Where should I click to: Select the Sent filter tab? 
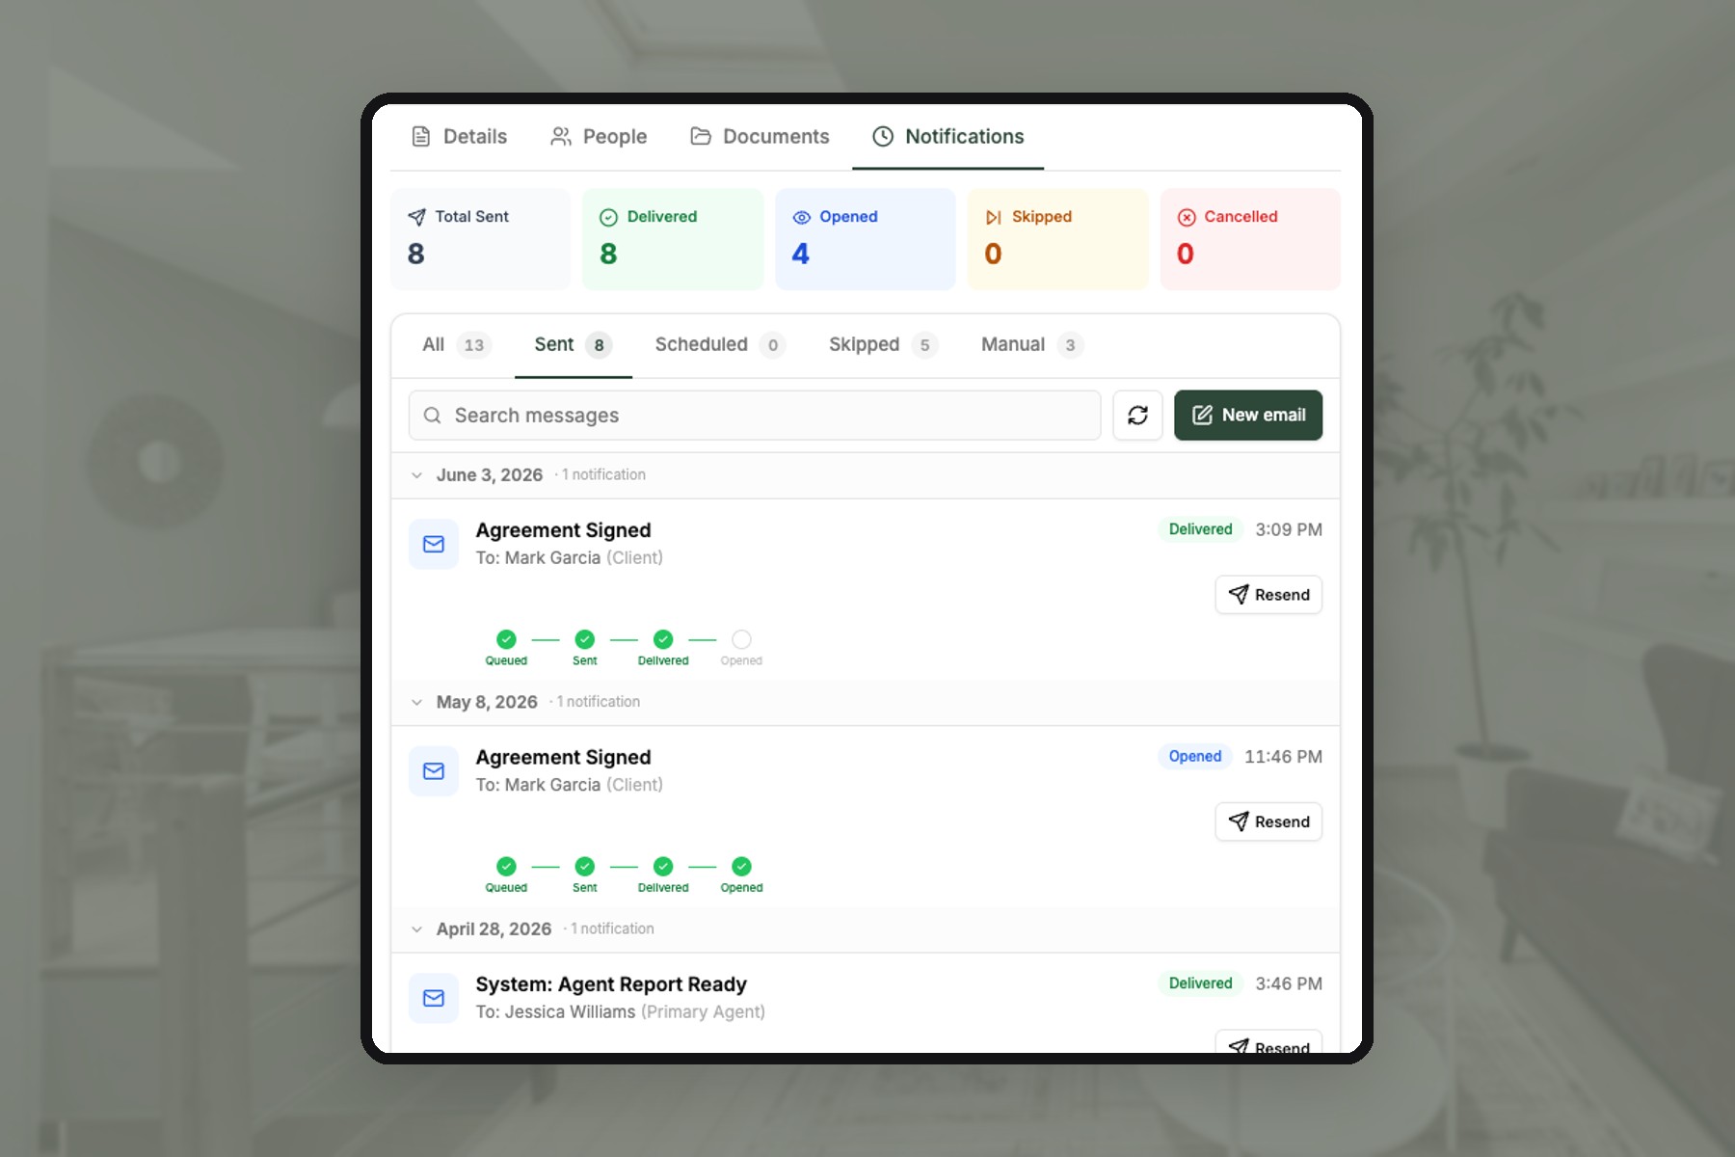pyautogui.click(x=573, y=344)
